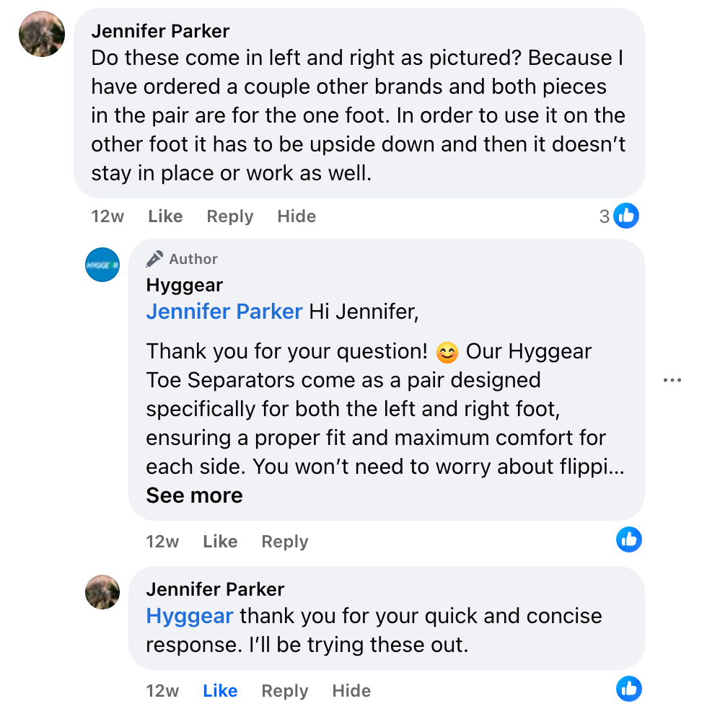
Task: Open the Hyggear profile logo
Action: [x=102, y=265]
